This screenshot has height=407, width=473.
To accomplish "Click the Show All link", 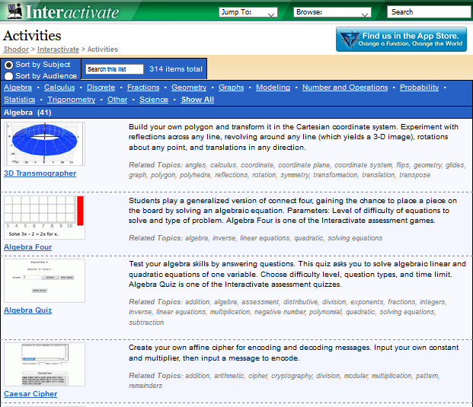I will [x=197, y=100].
